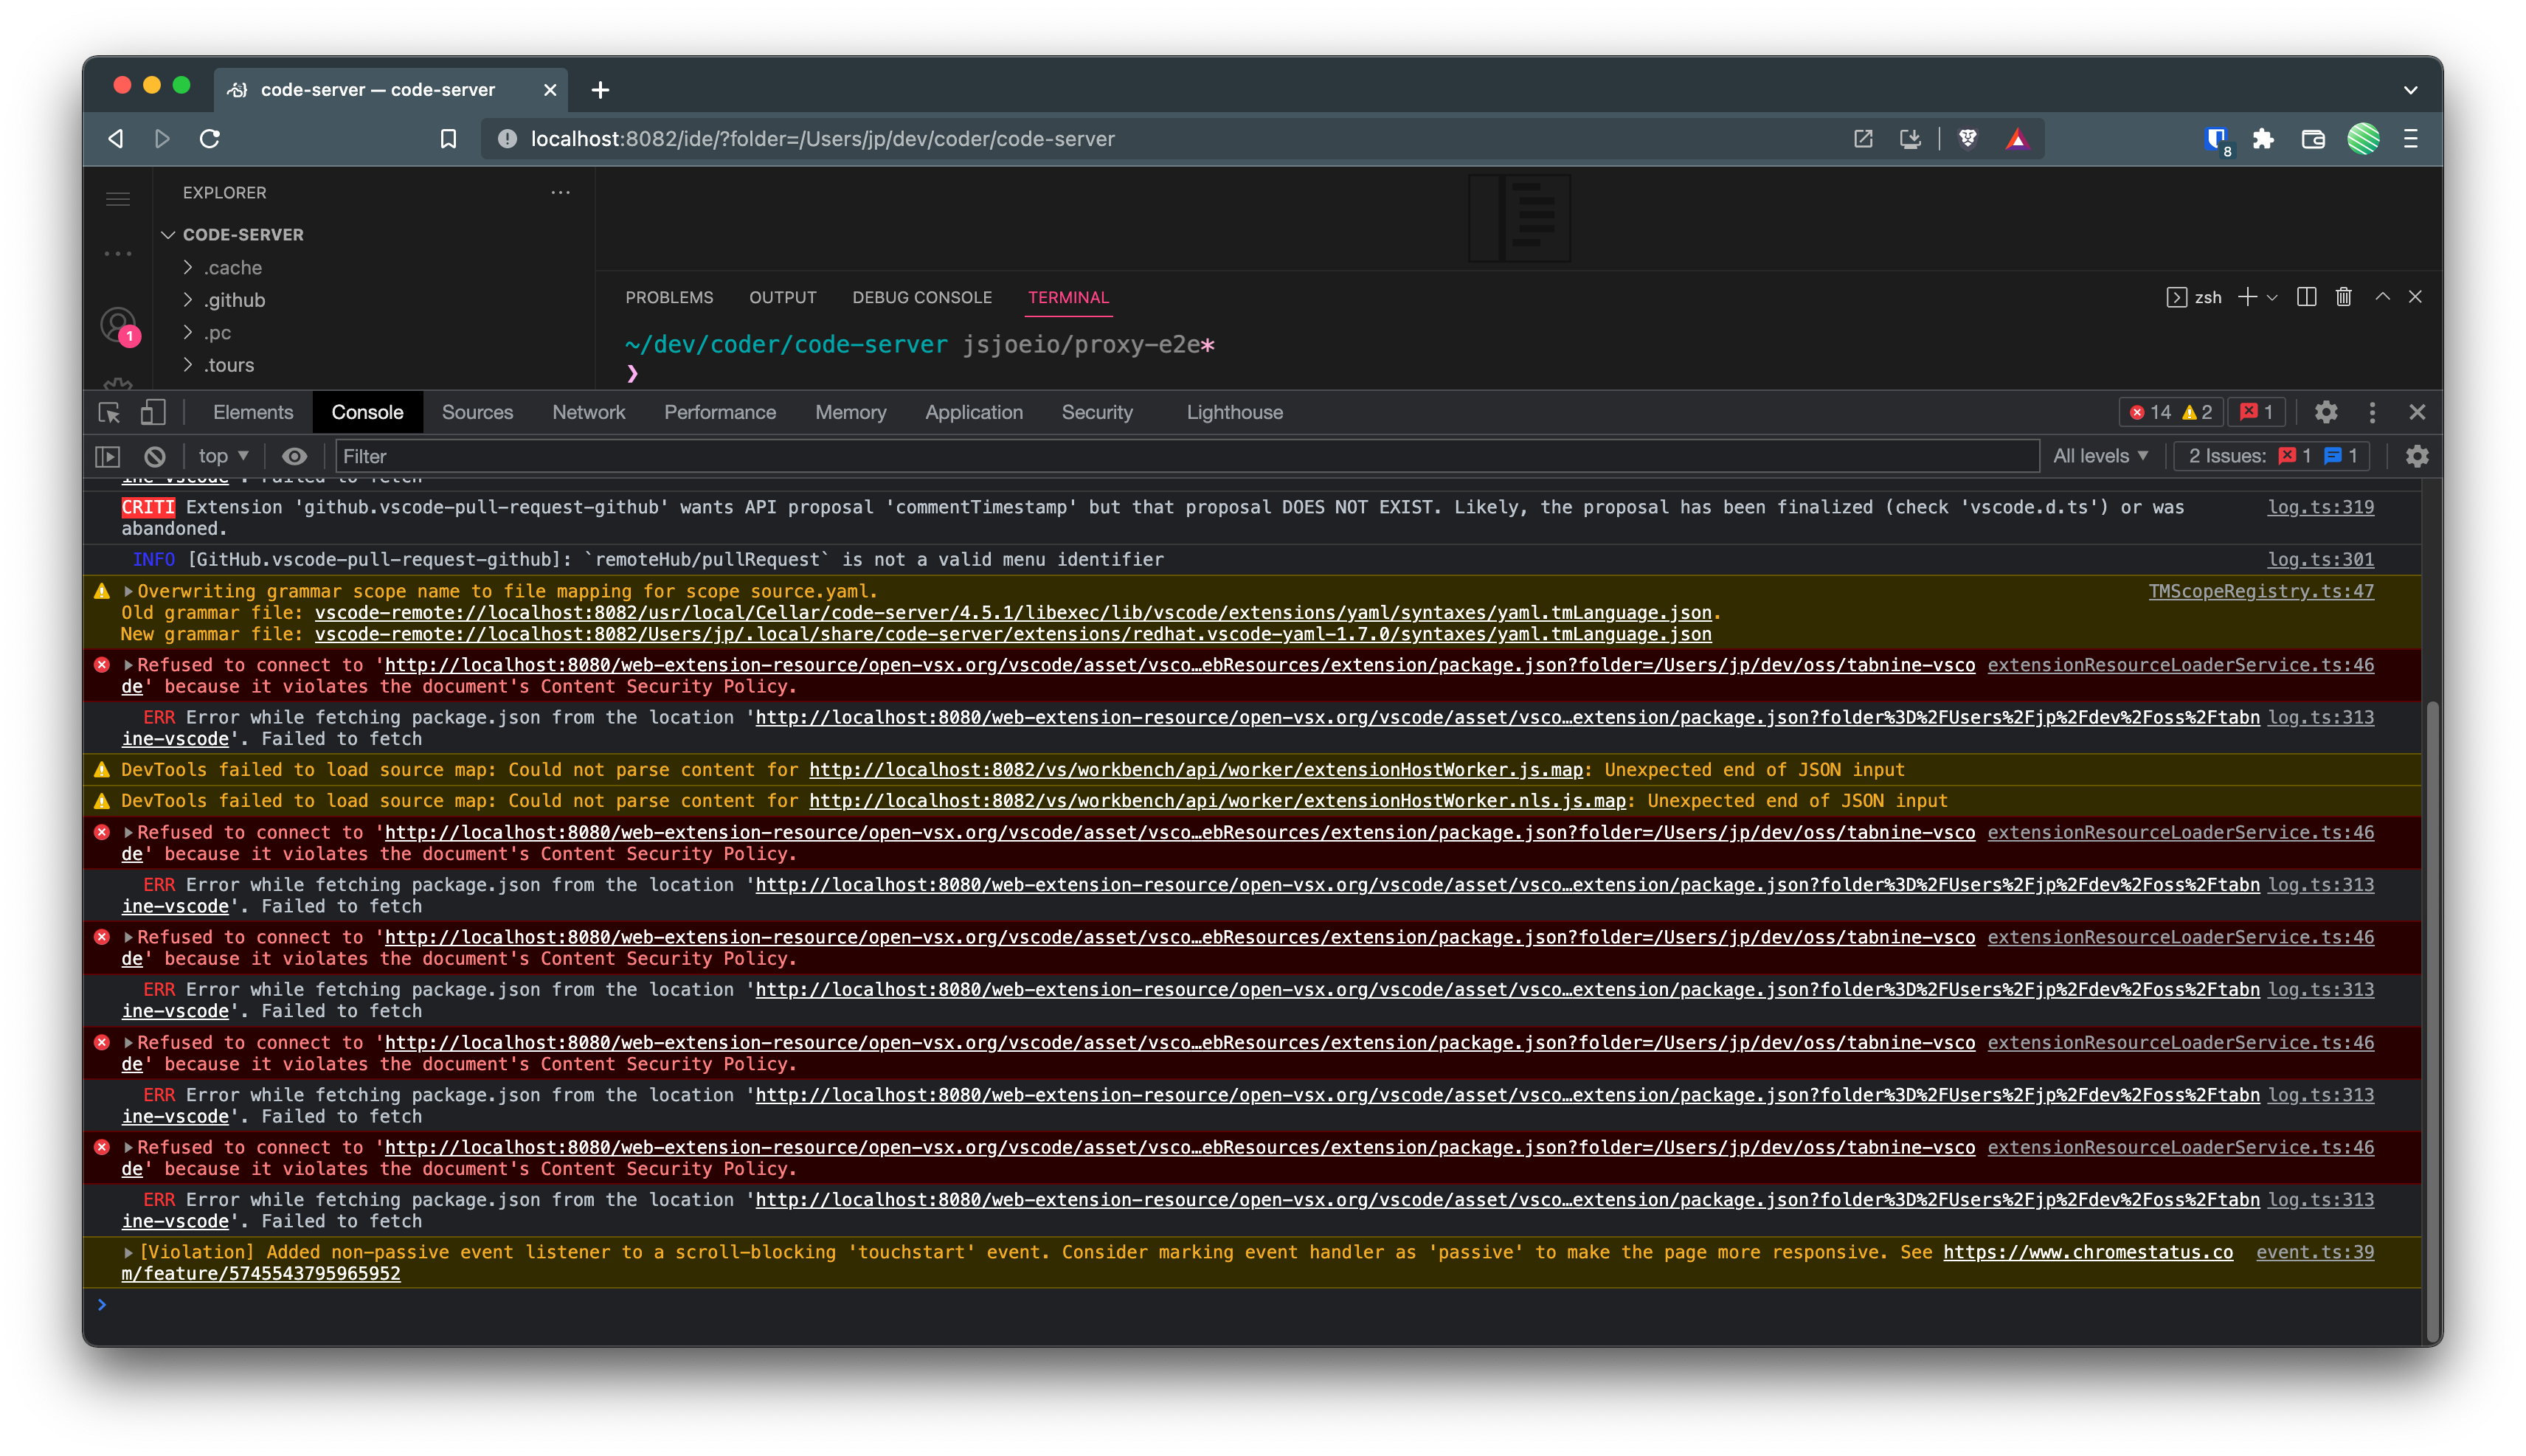Toggle the console sidebar panel icon
The image size is (2526, 1456).
[x=108, y=456]
